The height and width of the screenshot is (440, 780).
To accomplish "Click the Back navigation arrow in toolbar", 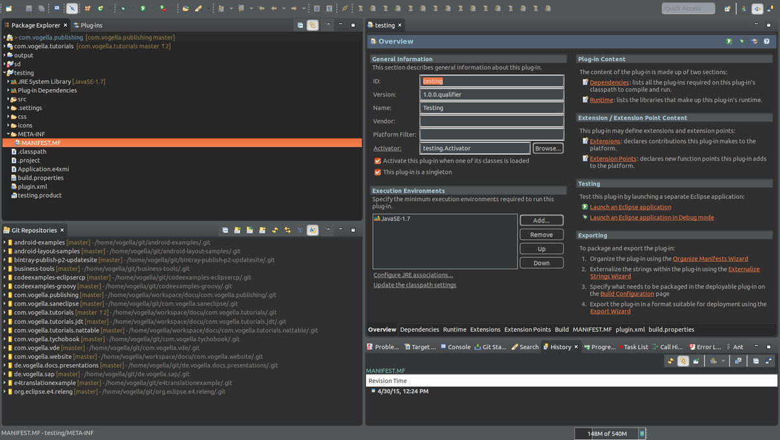I will (274, 8).
